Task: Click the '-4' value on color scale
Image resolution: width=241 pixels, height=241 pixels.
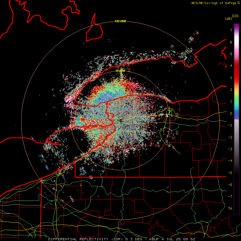Action: pyautogui.click(x=230, y=161)
